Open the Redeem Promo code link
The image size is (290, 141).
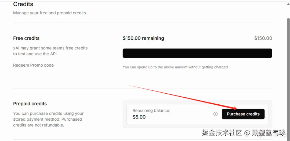(33, 65)
